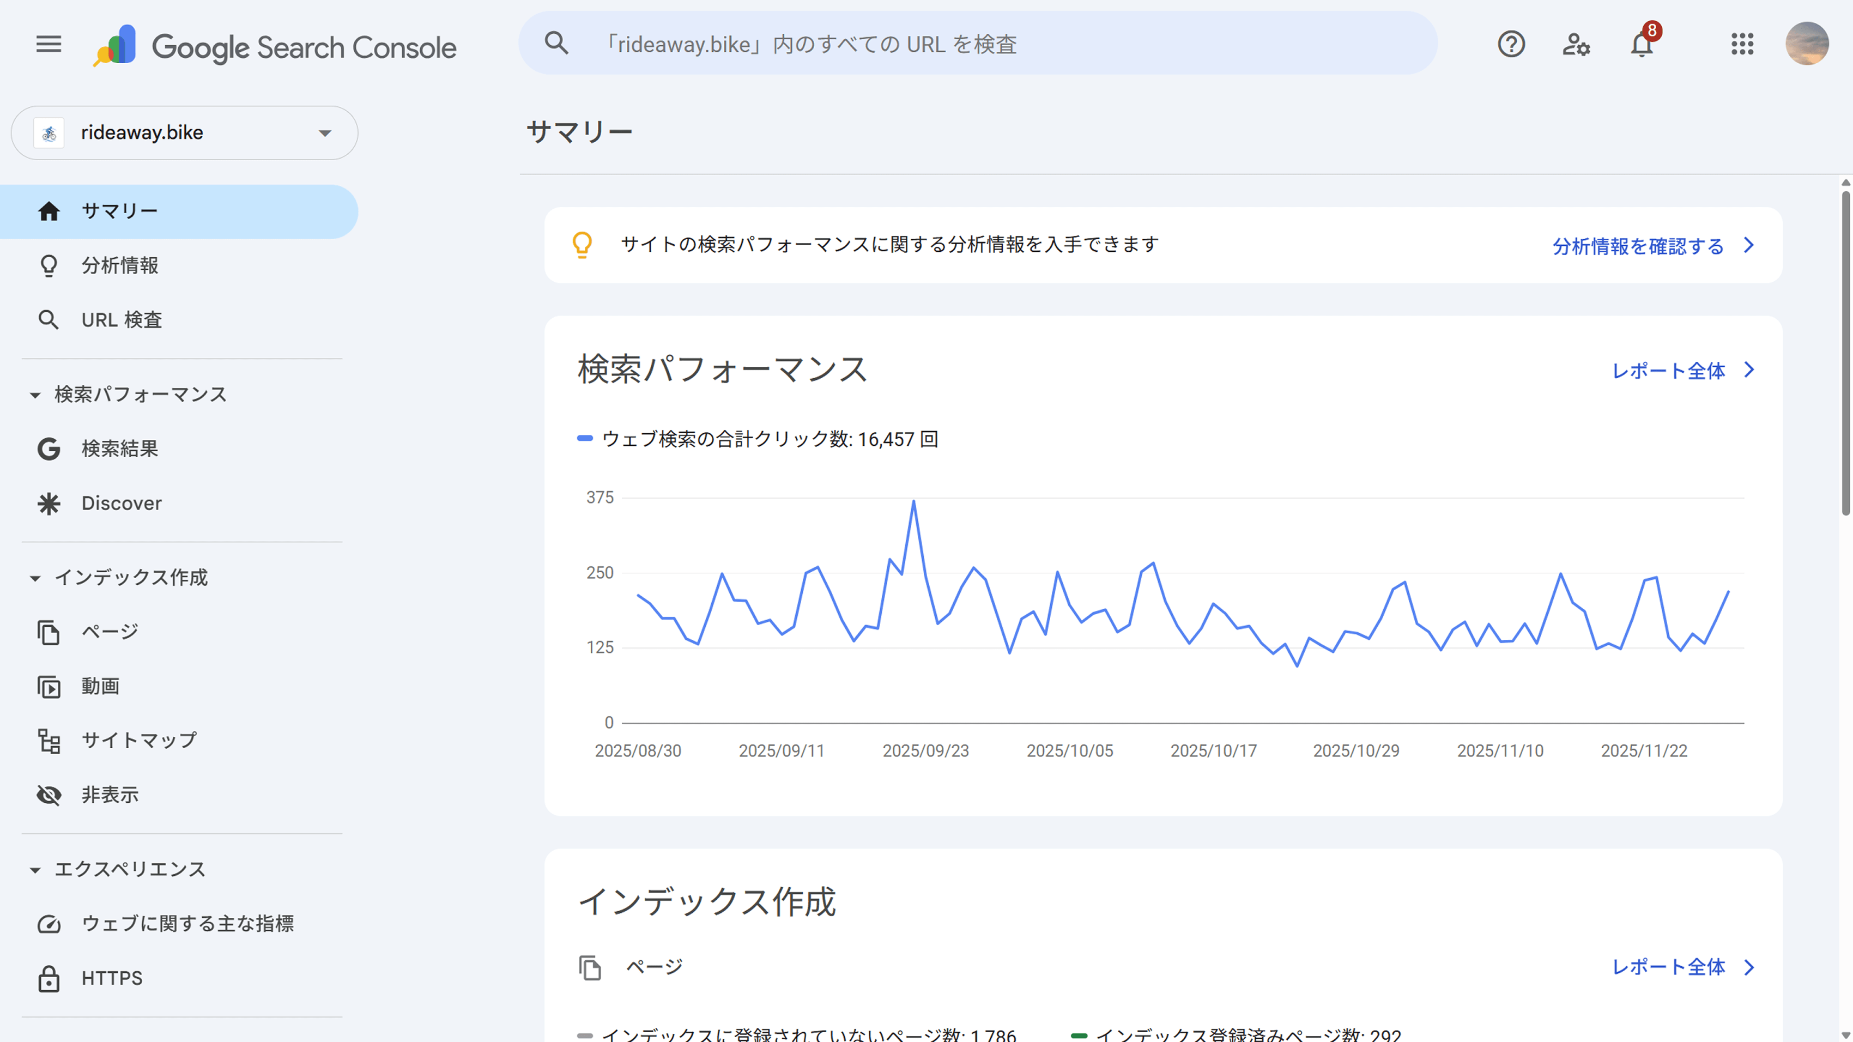Open the help menu
Image resolution: width=1853 pixels, height=1042 pixels.
1511,45
